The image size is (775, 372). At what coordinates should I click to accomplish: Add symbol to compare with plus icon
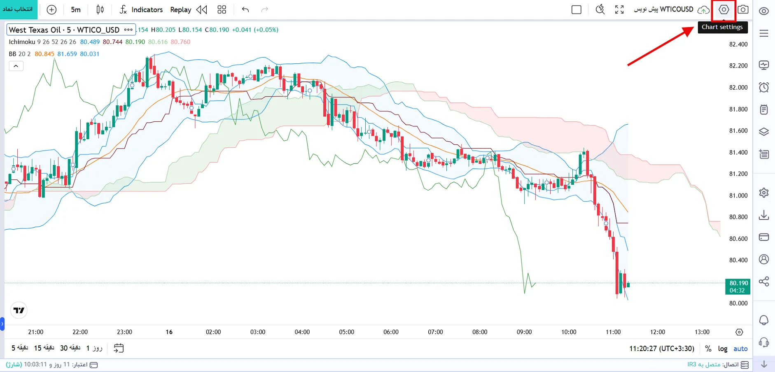pyautogui.click(x=51, y=9)
